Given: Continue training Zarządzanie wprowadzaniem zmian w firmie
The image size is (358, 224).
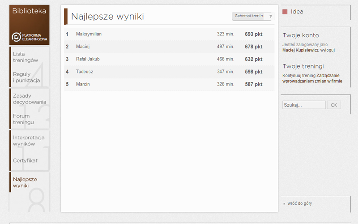Looking at the screenshot, I should click(312, 78).
